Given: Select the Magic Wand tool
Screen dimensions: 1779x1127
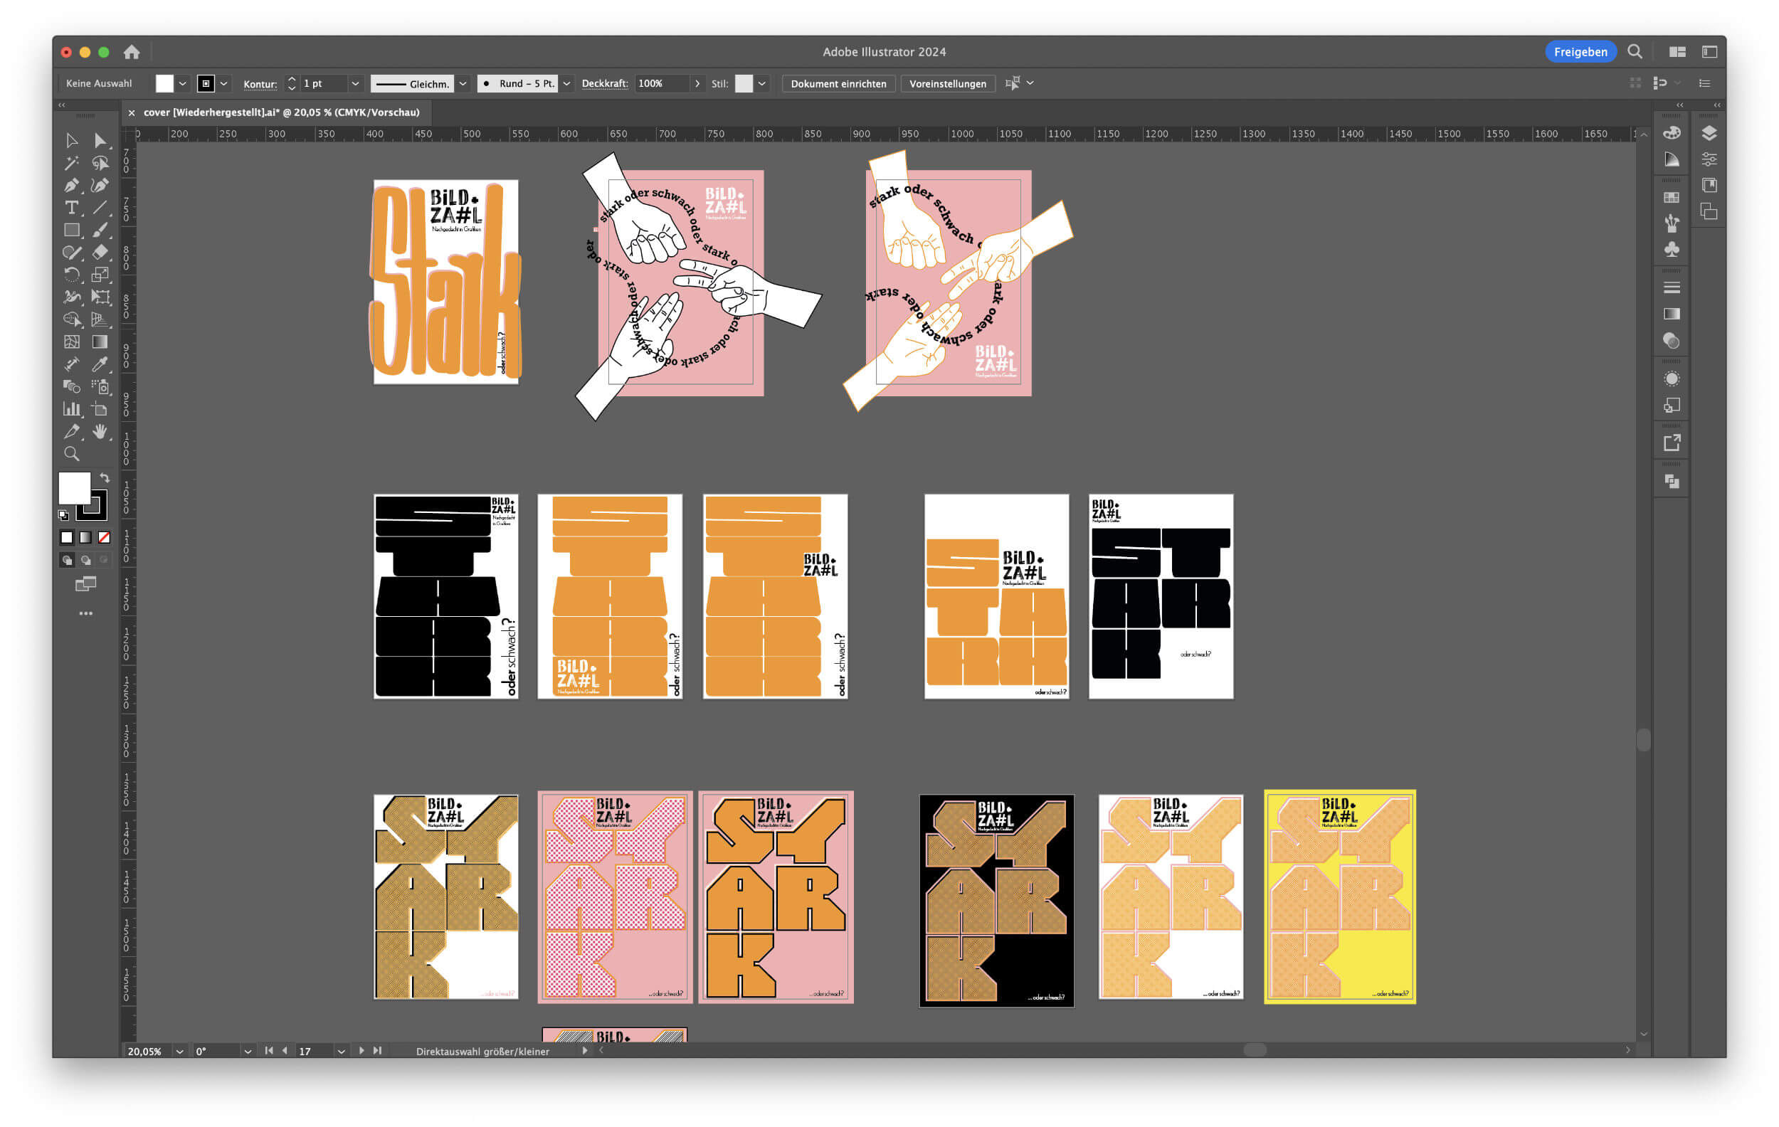Looking at the screenshot, I should [x=72, y=163].
